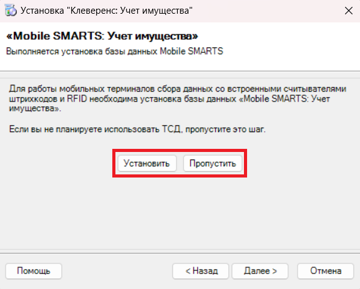The image size is (360, 289).
Task: Go back with the < Назад button
Action: click(201, 271)
